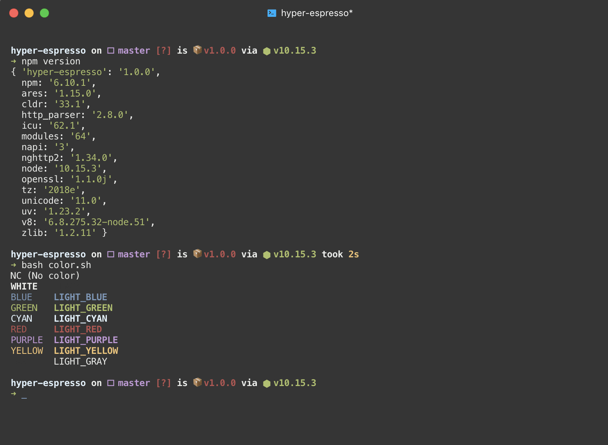Screen dimensions: 608x445
Task: Click the 'hyper-espresso': '1.0.0' line
Action: click(x=85, y=72)
